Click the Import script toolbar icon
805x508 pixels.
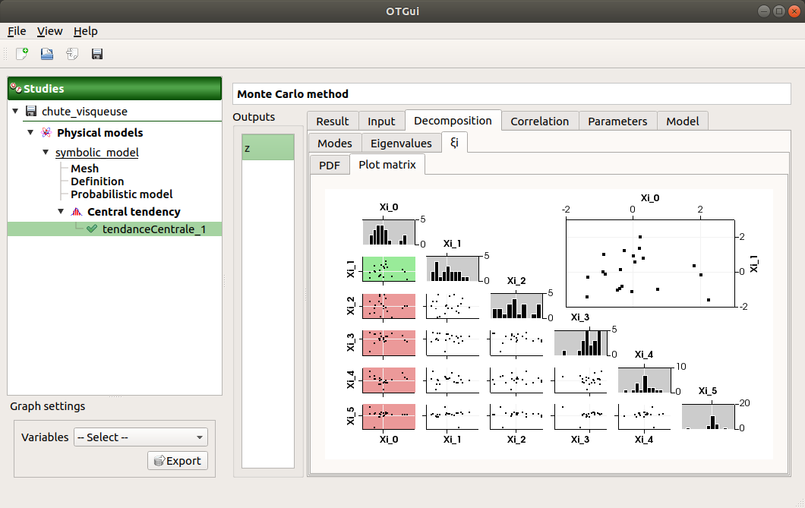(72, 54)
